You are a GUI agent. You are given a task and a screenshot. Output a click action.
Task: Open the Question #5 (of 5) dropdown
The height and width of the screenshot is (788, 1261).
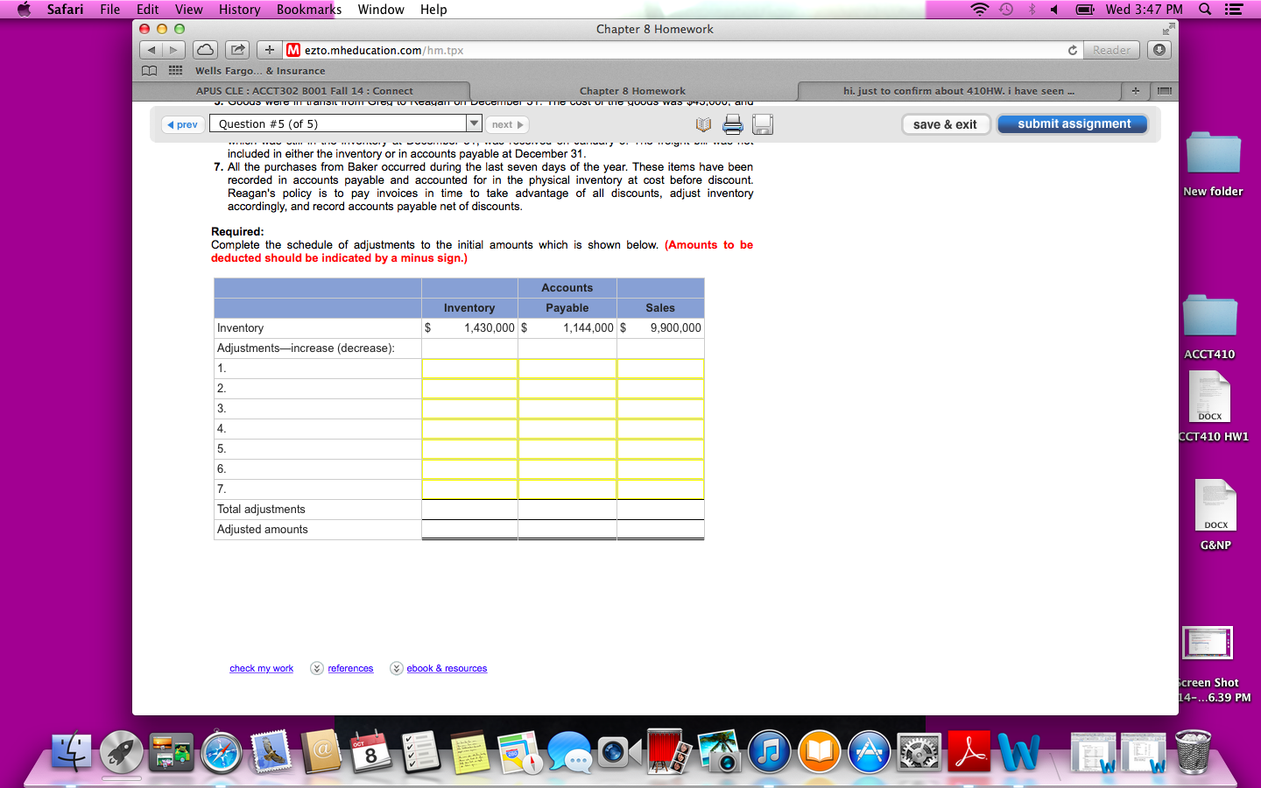pos(346,124)
